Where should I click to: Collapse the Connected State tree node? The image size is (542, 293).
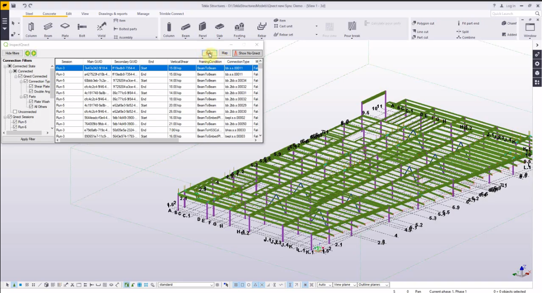[x=5, y=66]
